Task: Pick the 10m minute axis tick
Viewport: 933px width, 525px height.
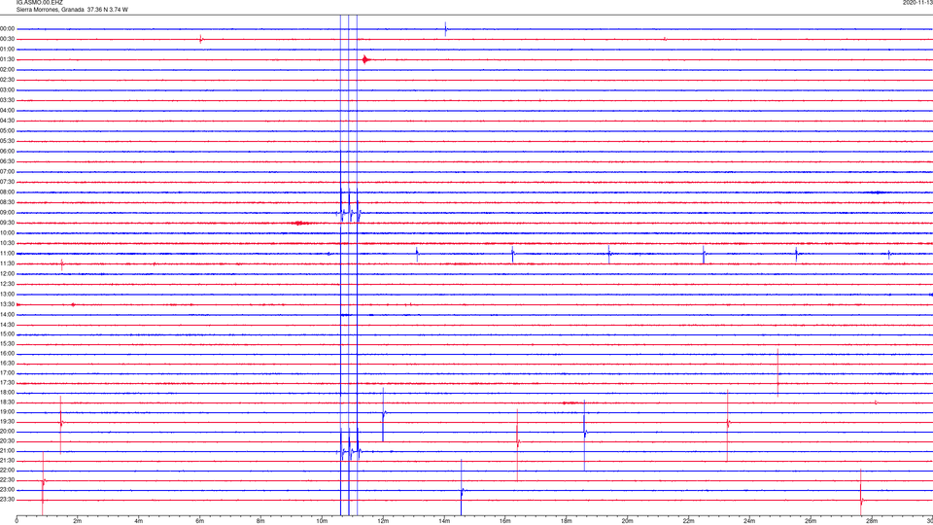Action: (322, 521)
